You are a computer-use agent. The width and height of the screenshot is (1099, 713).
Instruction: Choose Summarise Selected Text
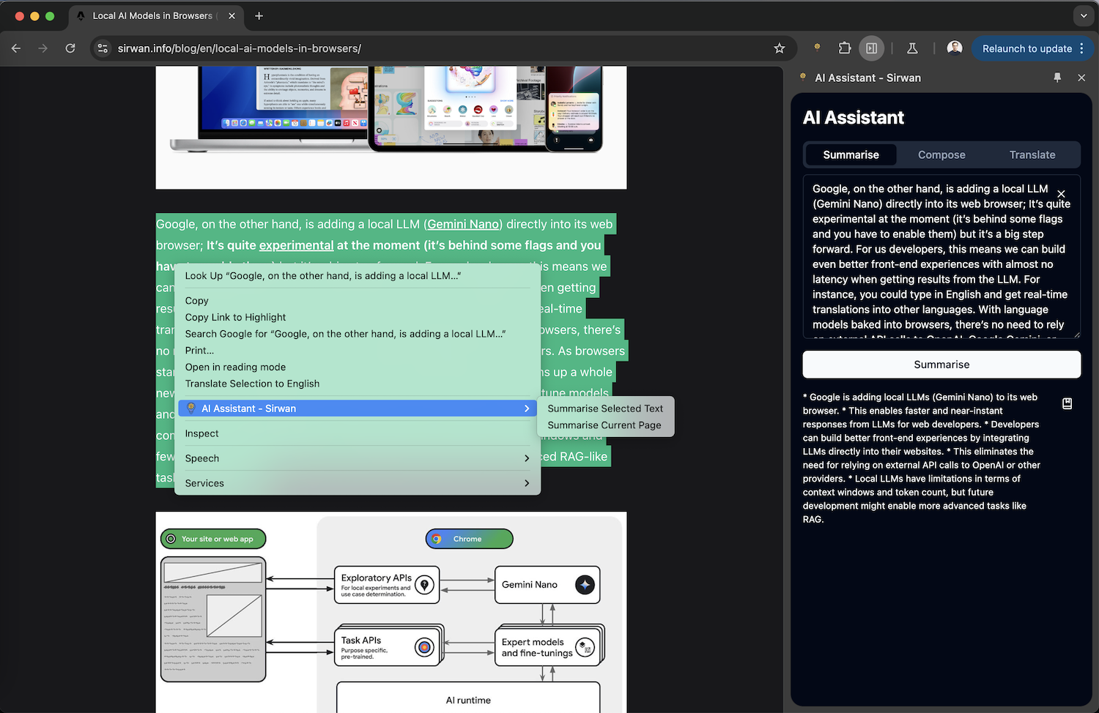point(605,408)
